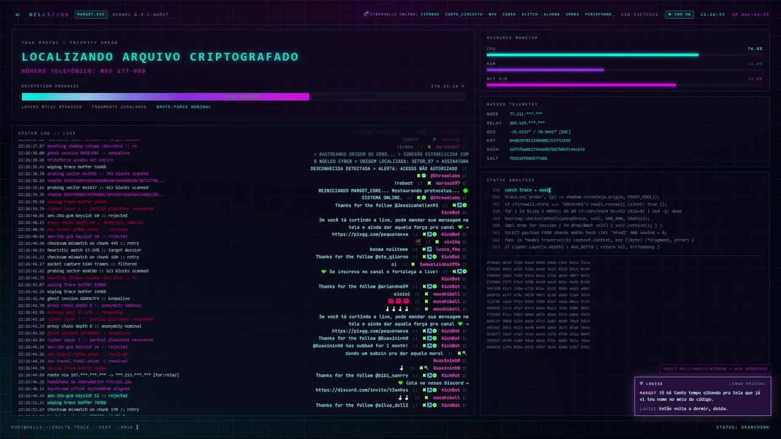Toggle the SND ON sound switch
Screen dimensions: 781x439
(x=679, y=14)
